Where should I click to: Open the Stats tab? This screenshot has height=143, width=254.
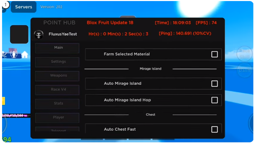57,104
